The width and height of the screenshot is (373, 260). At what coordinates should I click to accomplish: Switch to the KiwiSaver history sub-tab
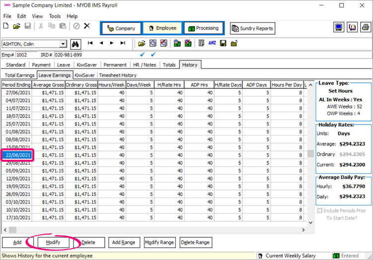84,75
